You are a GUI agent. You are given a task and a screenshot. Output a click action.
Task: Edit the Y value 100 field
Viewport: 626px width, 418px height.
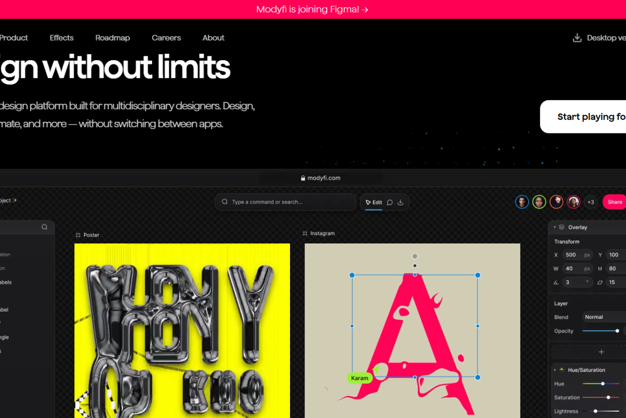pos(616,255)
